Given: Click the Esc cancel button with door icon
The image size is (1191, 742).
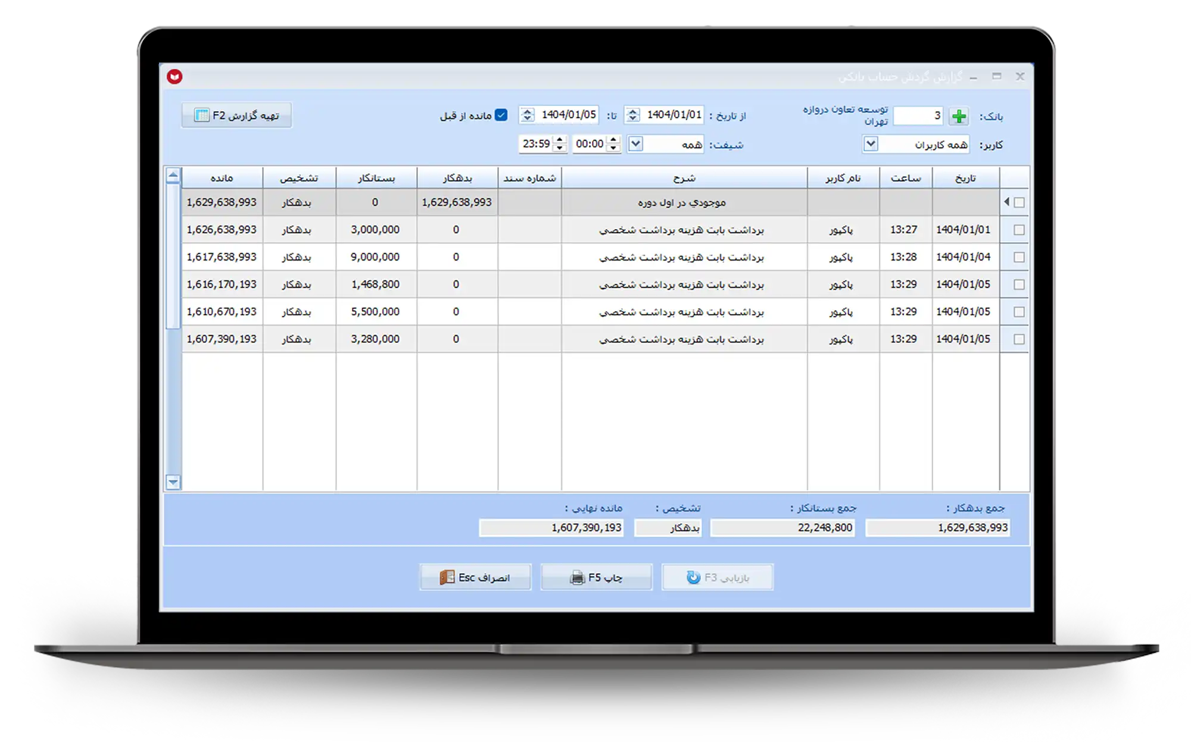Looking at the screenshot, I should pos(475,577).
